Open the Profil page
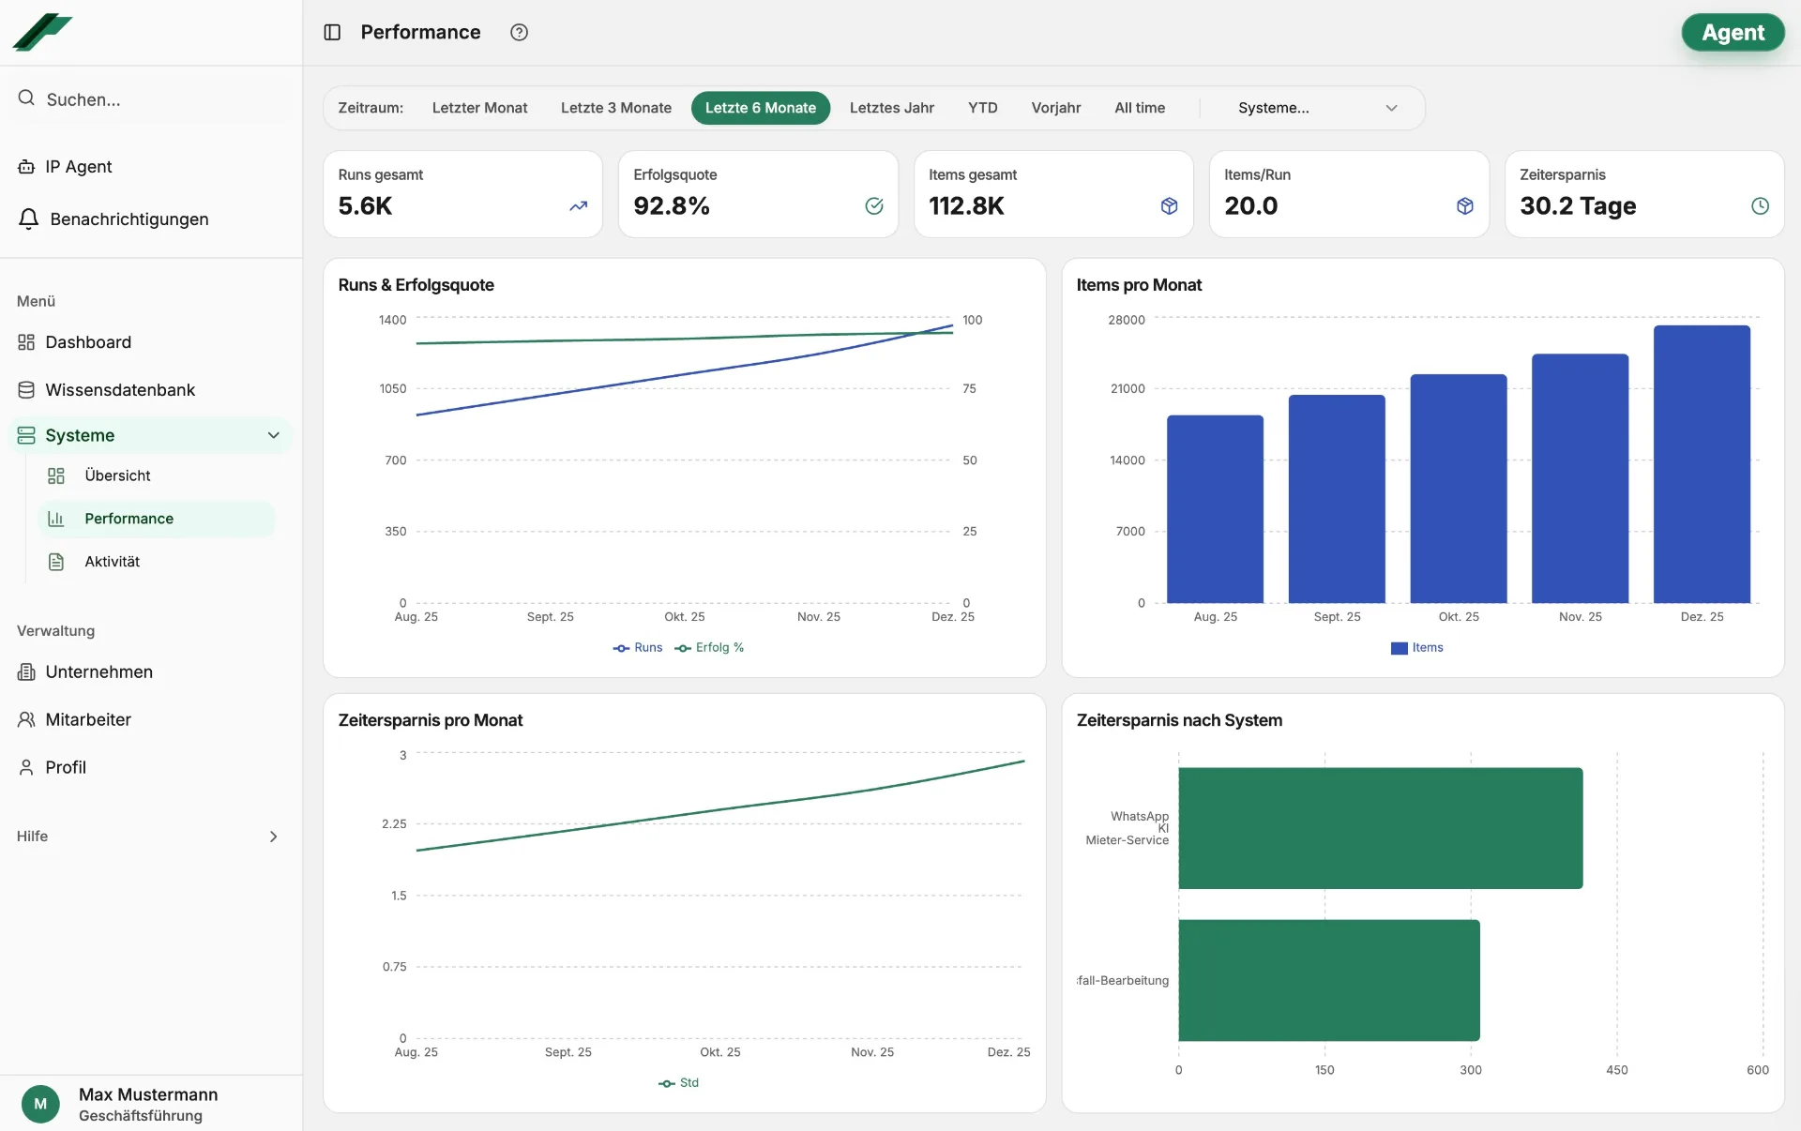 tap(68, 767)
